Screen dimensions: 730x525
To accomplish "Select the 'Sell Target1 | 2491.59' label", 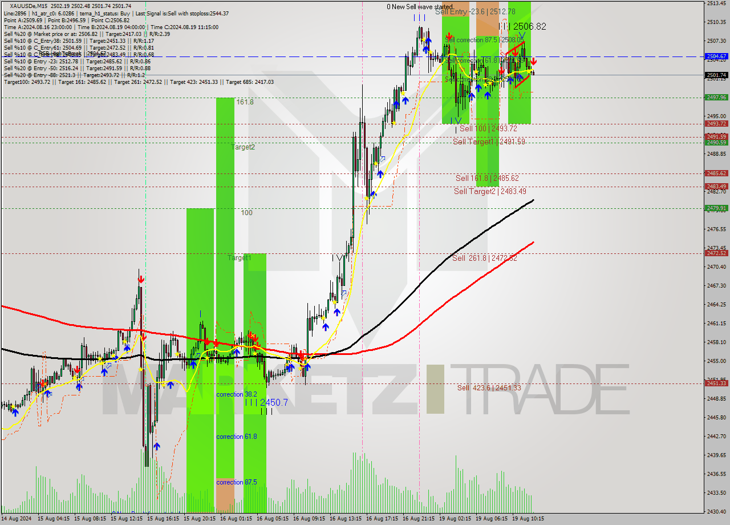I will click(x=489, y=142).
